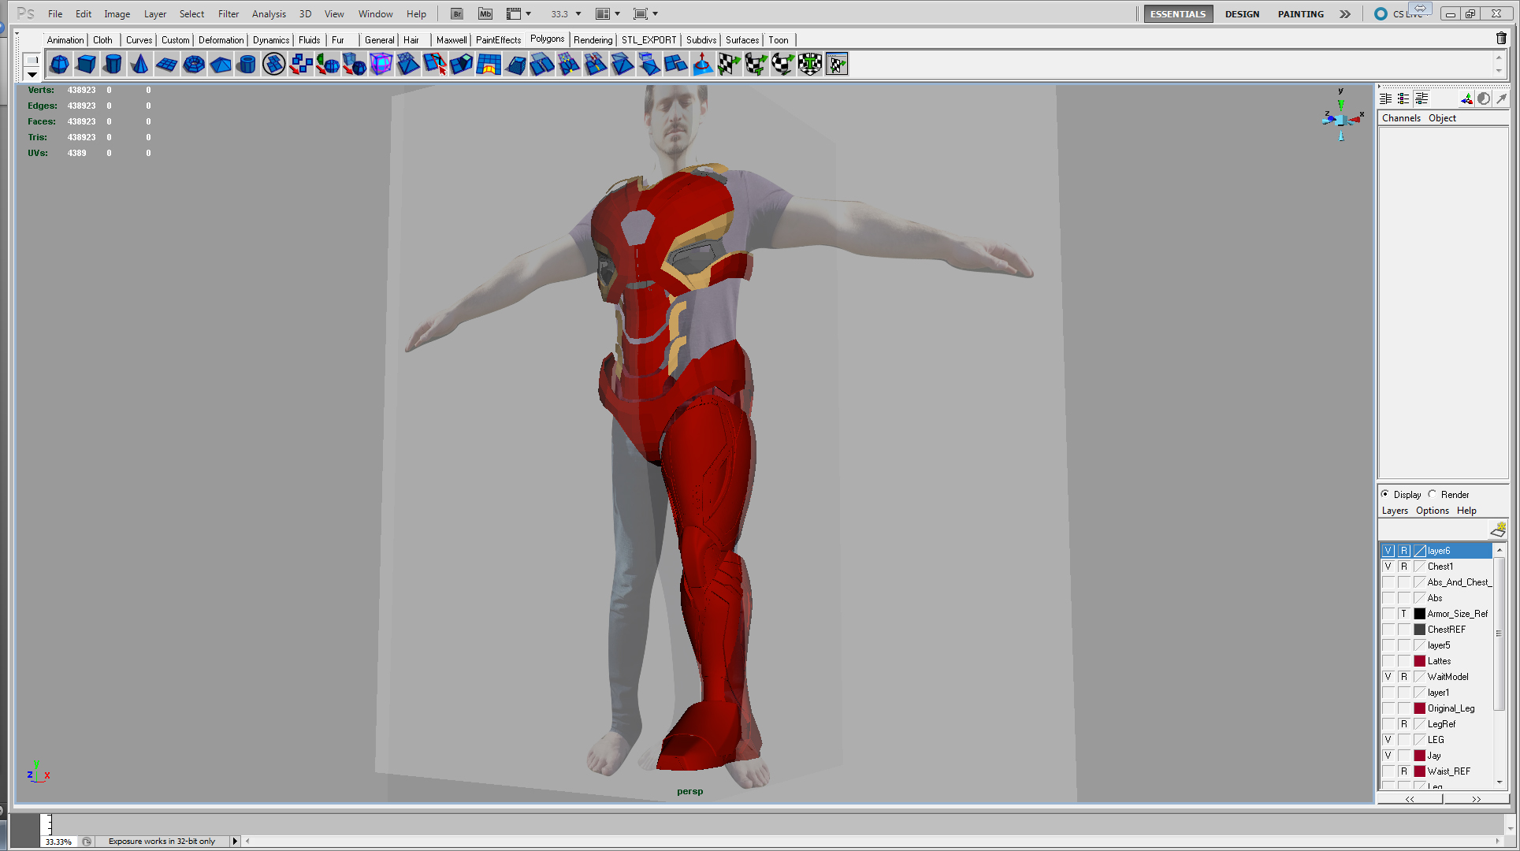Open the STL_EXPORT shelf tab
Image resolution: width=1520 pixels, height=851 pixels.
[649, 40]
